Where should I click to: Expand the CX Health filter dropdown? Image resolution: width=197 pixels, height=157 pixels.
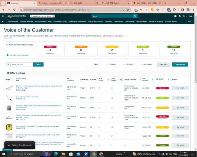(x=128, y=64)
